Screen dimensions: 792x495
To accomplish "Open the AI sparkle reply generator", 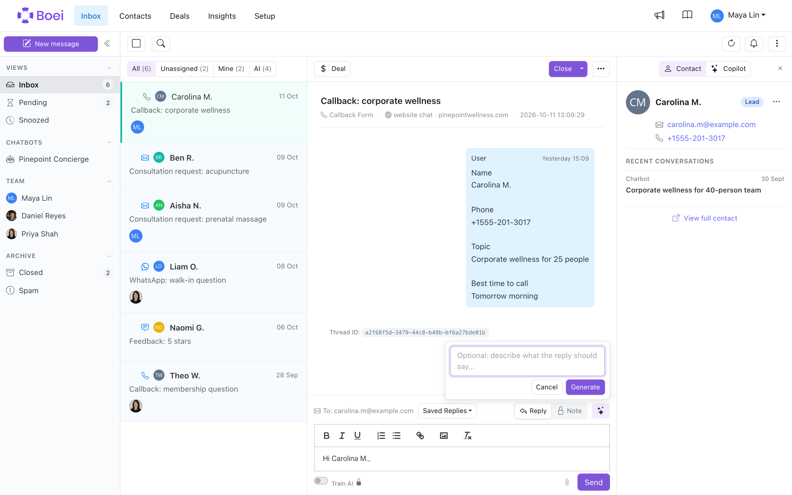I will [601, 411].
